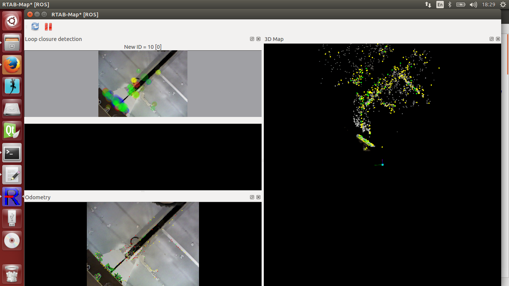This screenshot has width=509, height=286.
Task: Open the Ubuntu Dash search launcher
Action: click(12, 21)
